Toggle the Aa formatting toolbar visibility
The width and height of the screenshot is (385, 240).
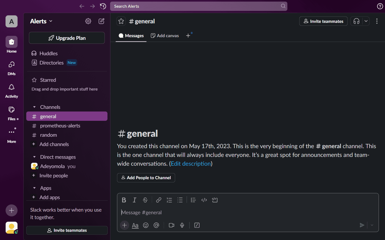(x=135, y=225)
